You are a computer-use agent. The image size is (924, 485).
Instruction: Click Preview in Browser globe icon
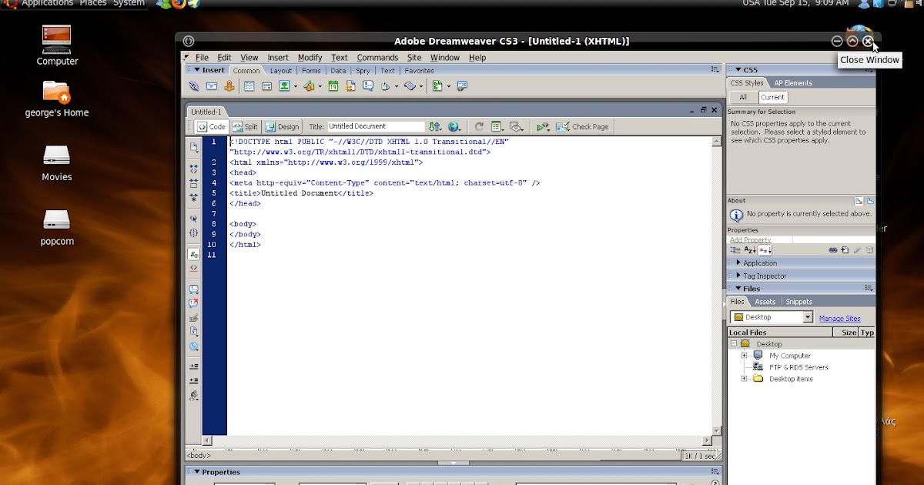coord(454,126)
